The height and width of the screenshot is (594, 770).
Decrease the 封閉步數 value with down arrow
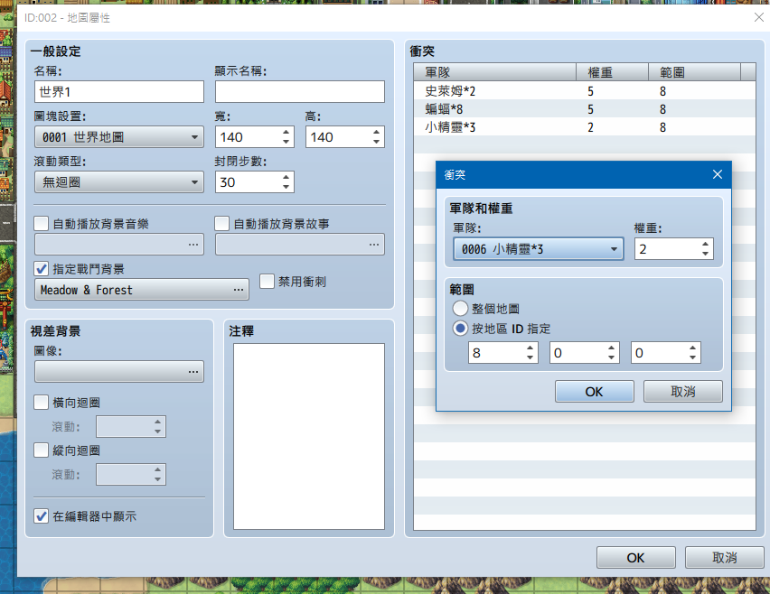coord(286,187)
